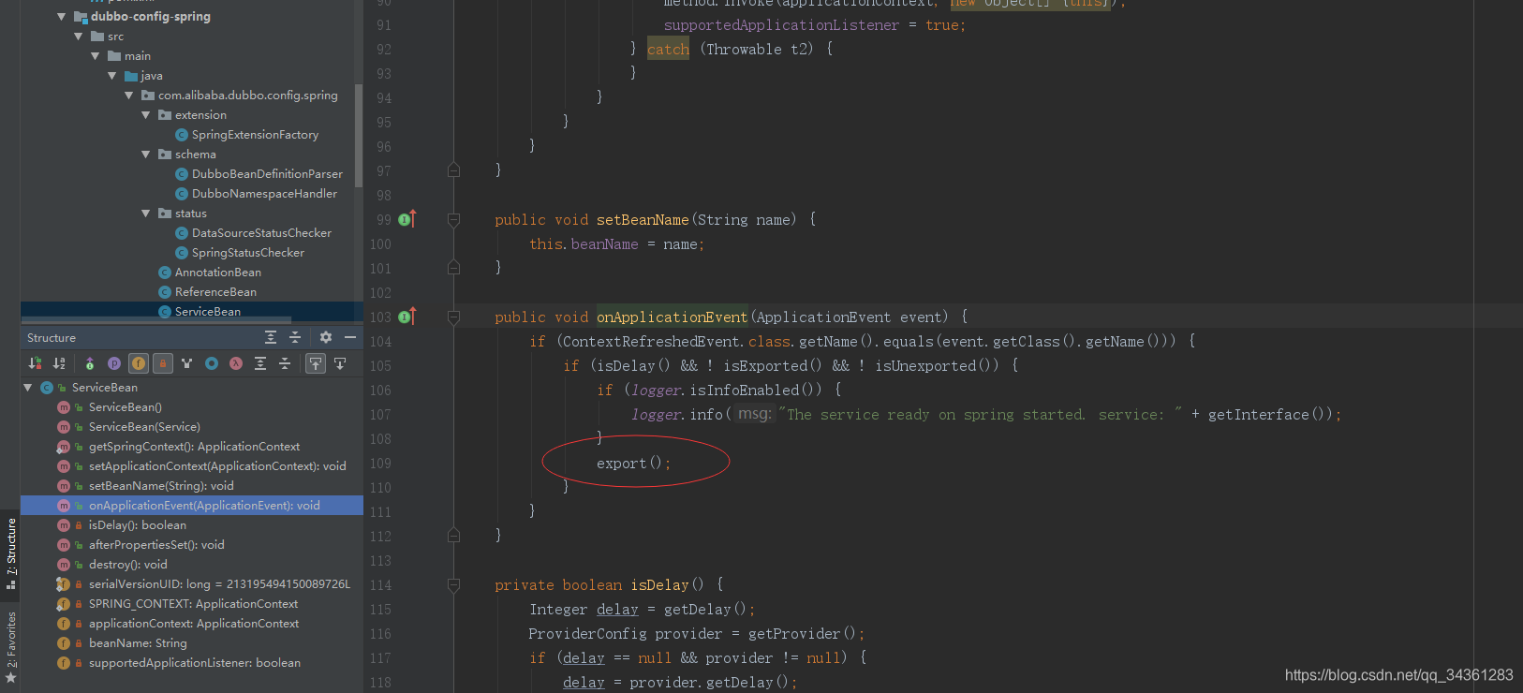This screenshot has height=693, width=1523.
Task: Select ReferenceBean in project tree
Action: tap(215, 292)
